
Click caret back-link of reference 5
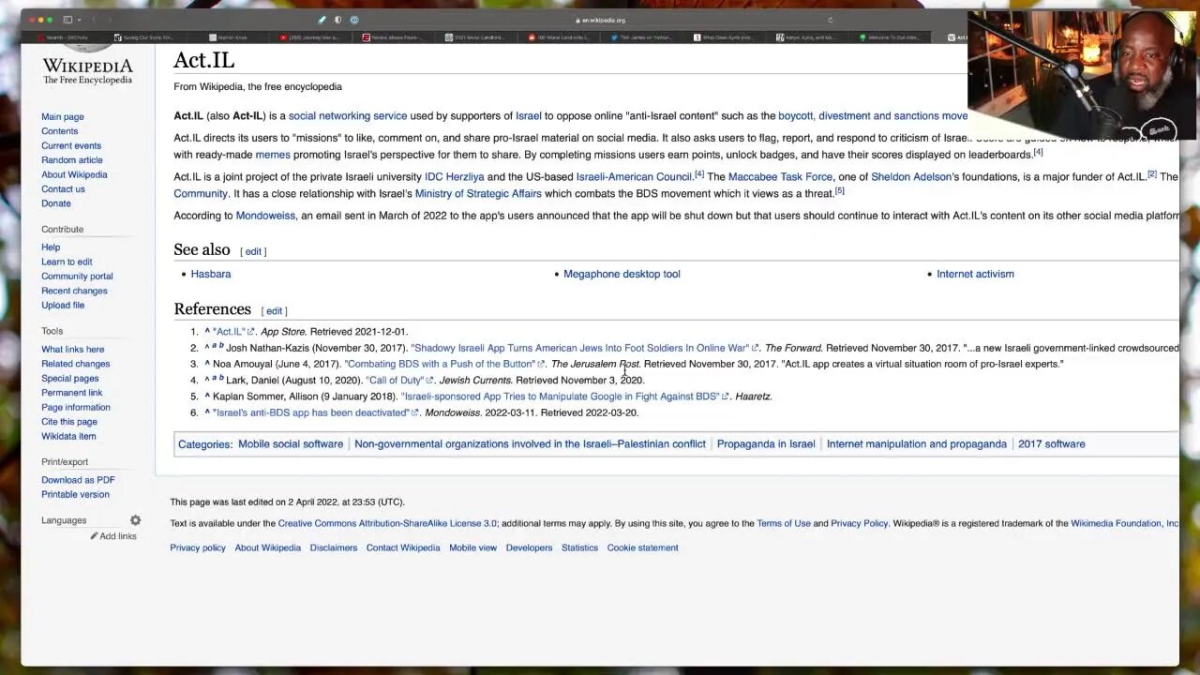[x=207, y=396]
